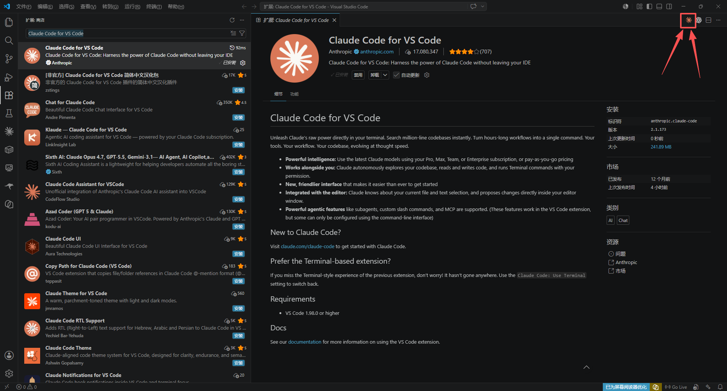
Task: Open the Anthropic resource link
Action: [626, 262]
